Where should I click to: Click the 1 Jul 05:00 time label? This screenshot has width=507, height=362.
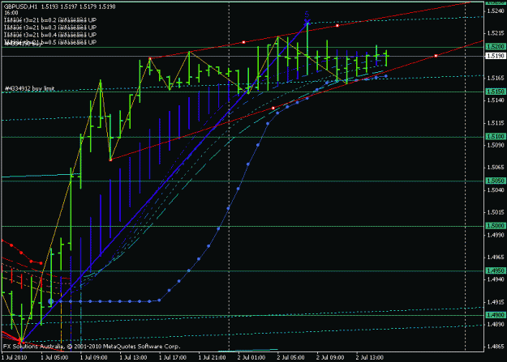(54, 357)
